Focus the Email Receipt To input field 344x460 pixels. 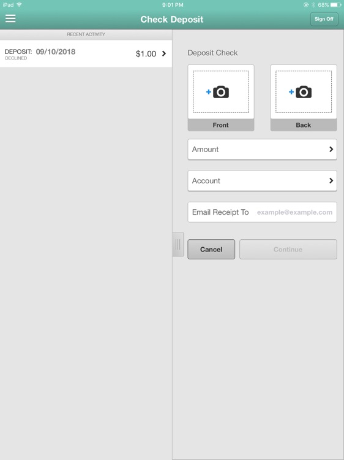coord(262,212)
